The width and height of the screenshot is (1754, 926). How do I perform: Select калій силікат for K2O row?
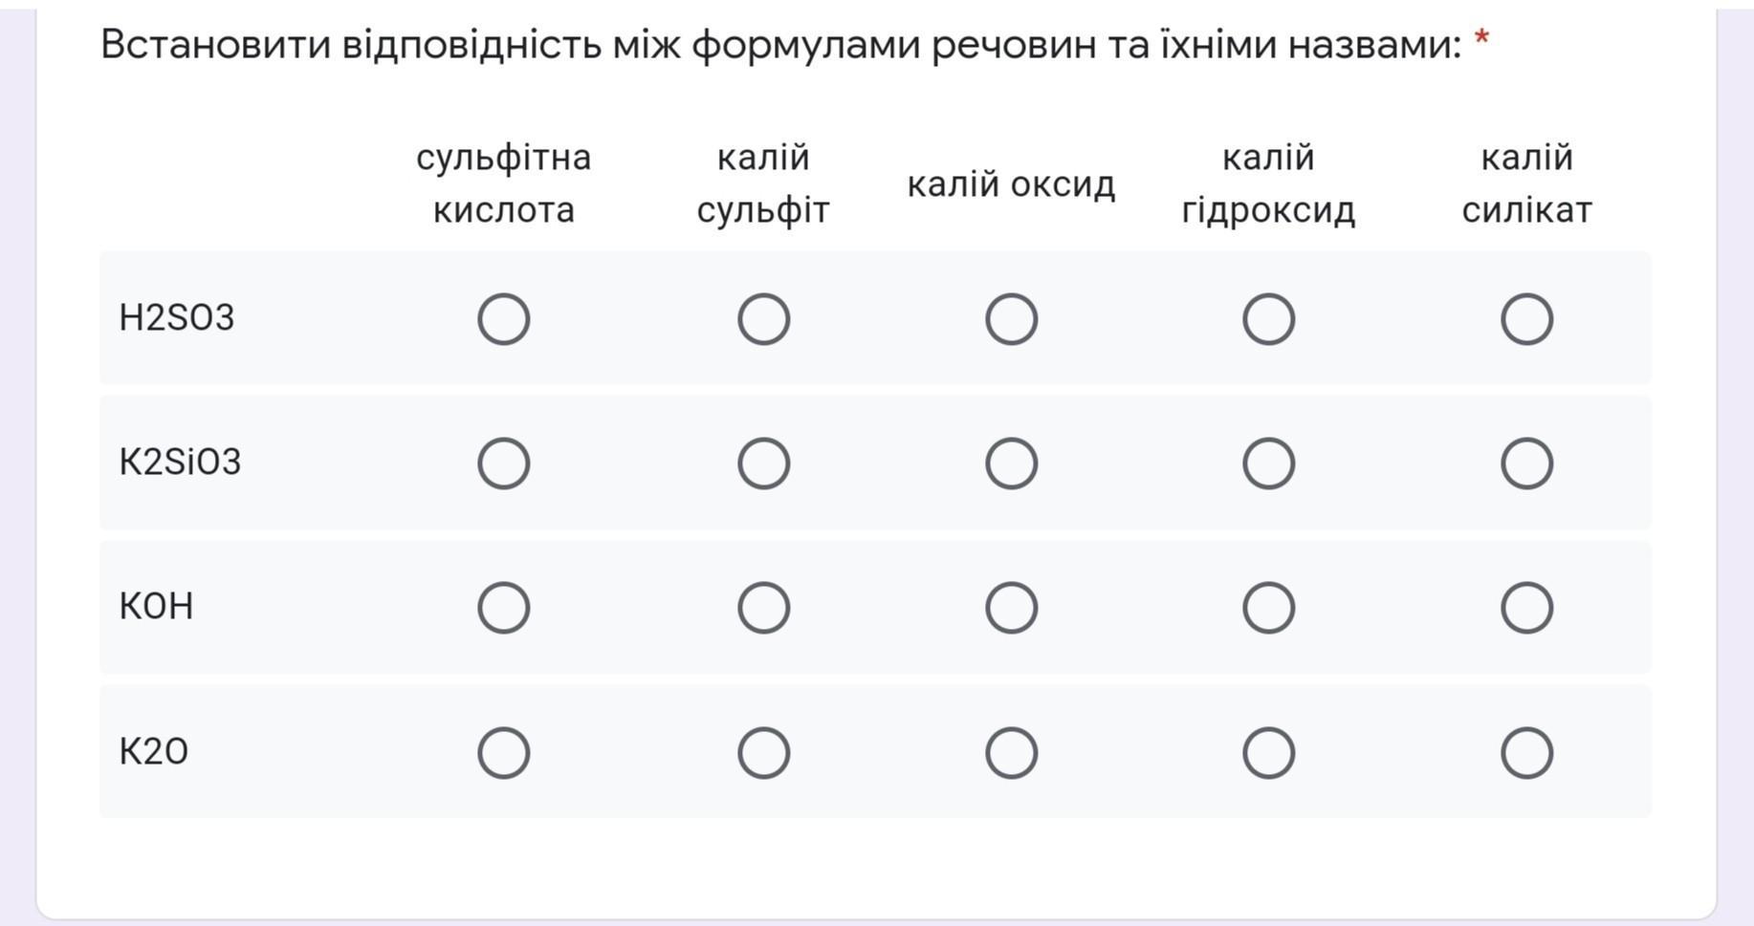[x=1526, y=753]
